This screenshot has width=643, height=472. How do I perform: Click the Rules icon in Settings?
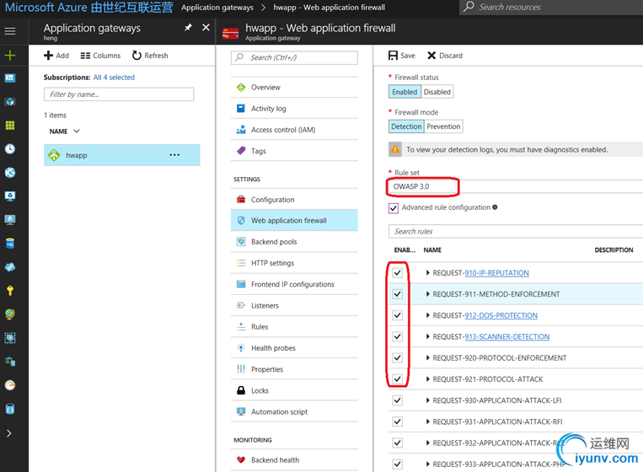pyautogui.click(x=241, y=327)
